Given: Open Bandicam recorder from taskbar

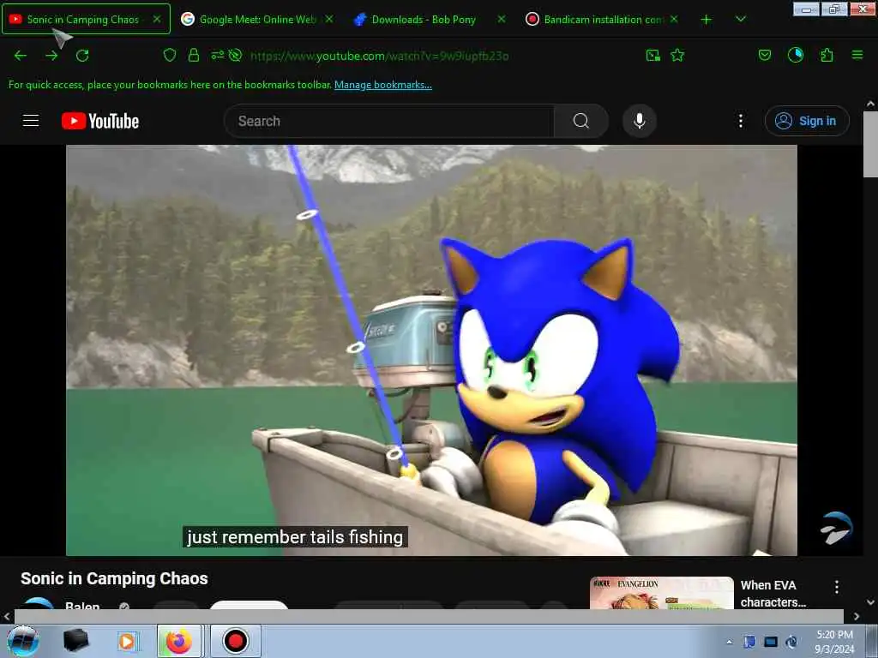Looking at the screenshot, I should (235, 641).
